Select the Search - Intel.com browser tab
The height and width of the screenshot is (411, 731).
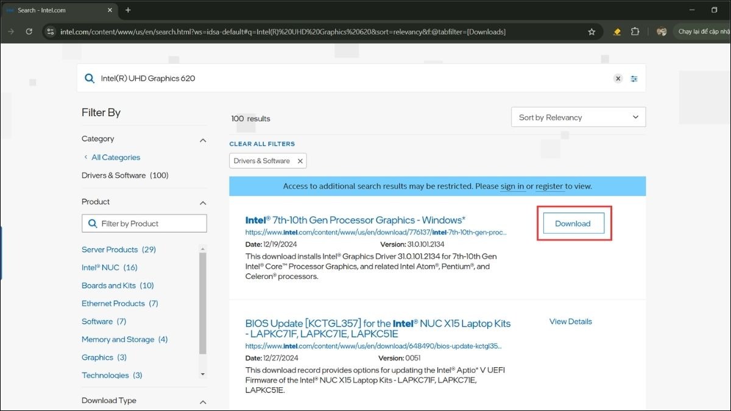point(59,10)
